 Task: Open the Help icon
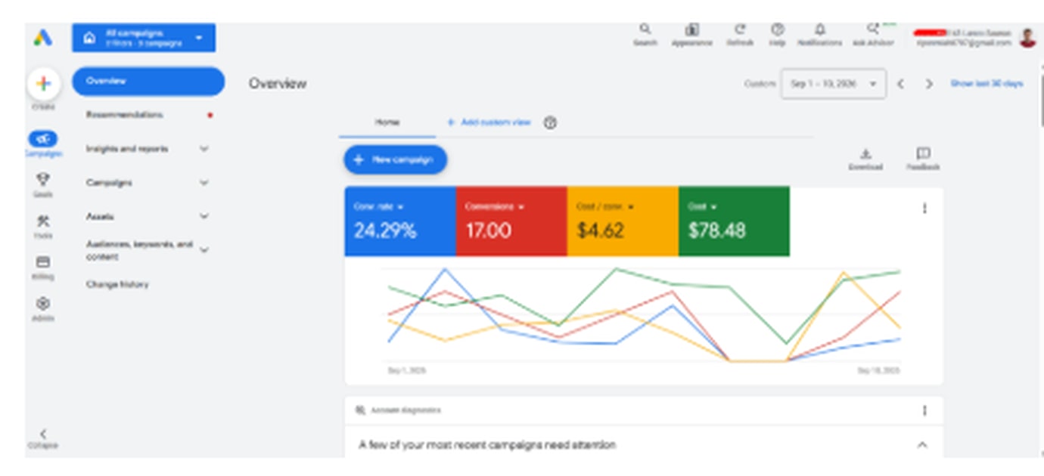[777, 29]
